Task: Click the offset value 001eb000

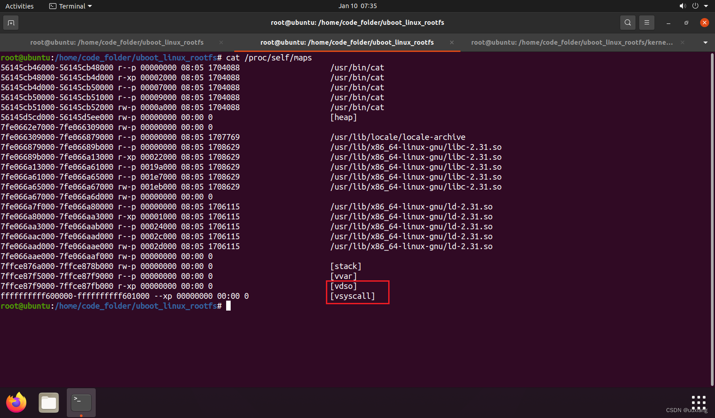Action: [x=158, y=187]
